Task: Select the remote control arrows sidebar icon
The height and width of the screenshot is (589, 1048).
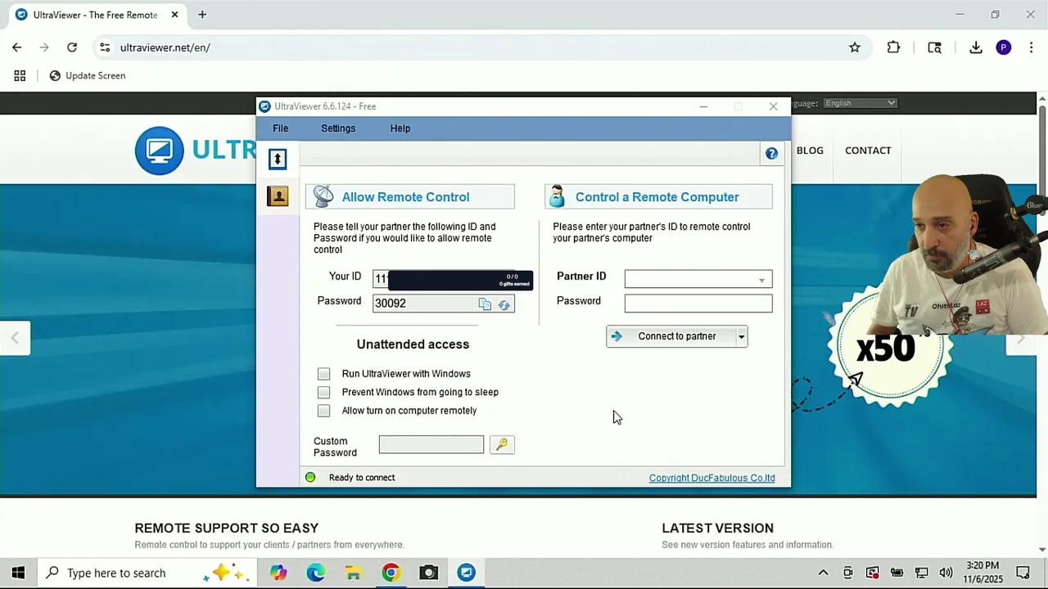Action: pyautogui.click(x=278, y=159)
